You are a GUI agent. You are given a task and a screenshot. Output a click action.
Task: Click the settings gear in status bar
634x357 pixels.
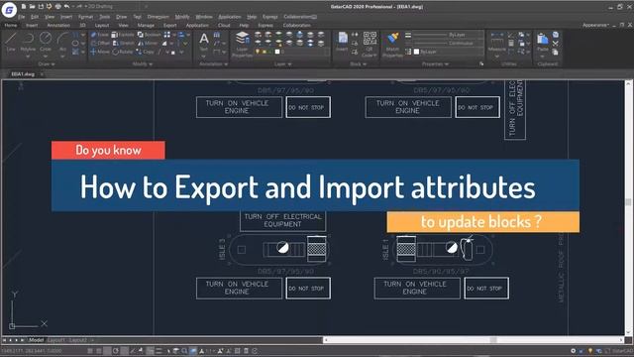[x=573, y=351]
